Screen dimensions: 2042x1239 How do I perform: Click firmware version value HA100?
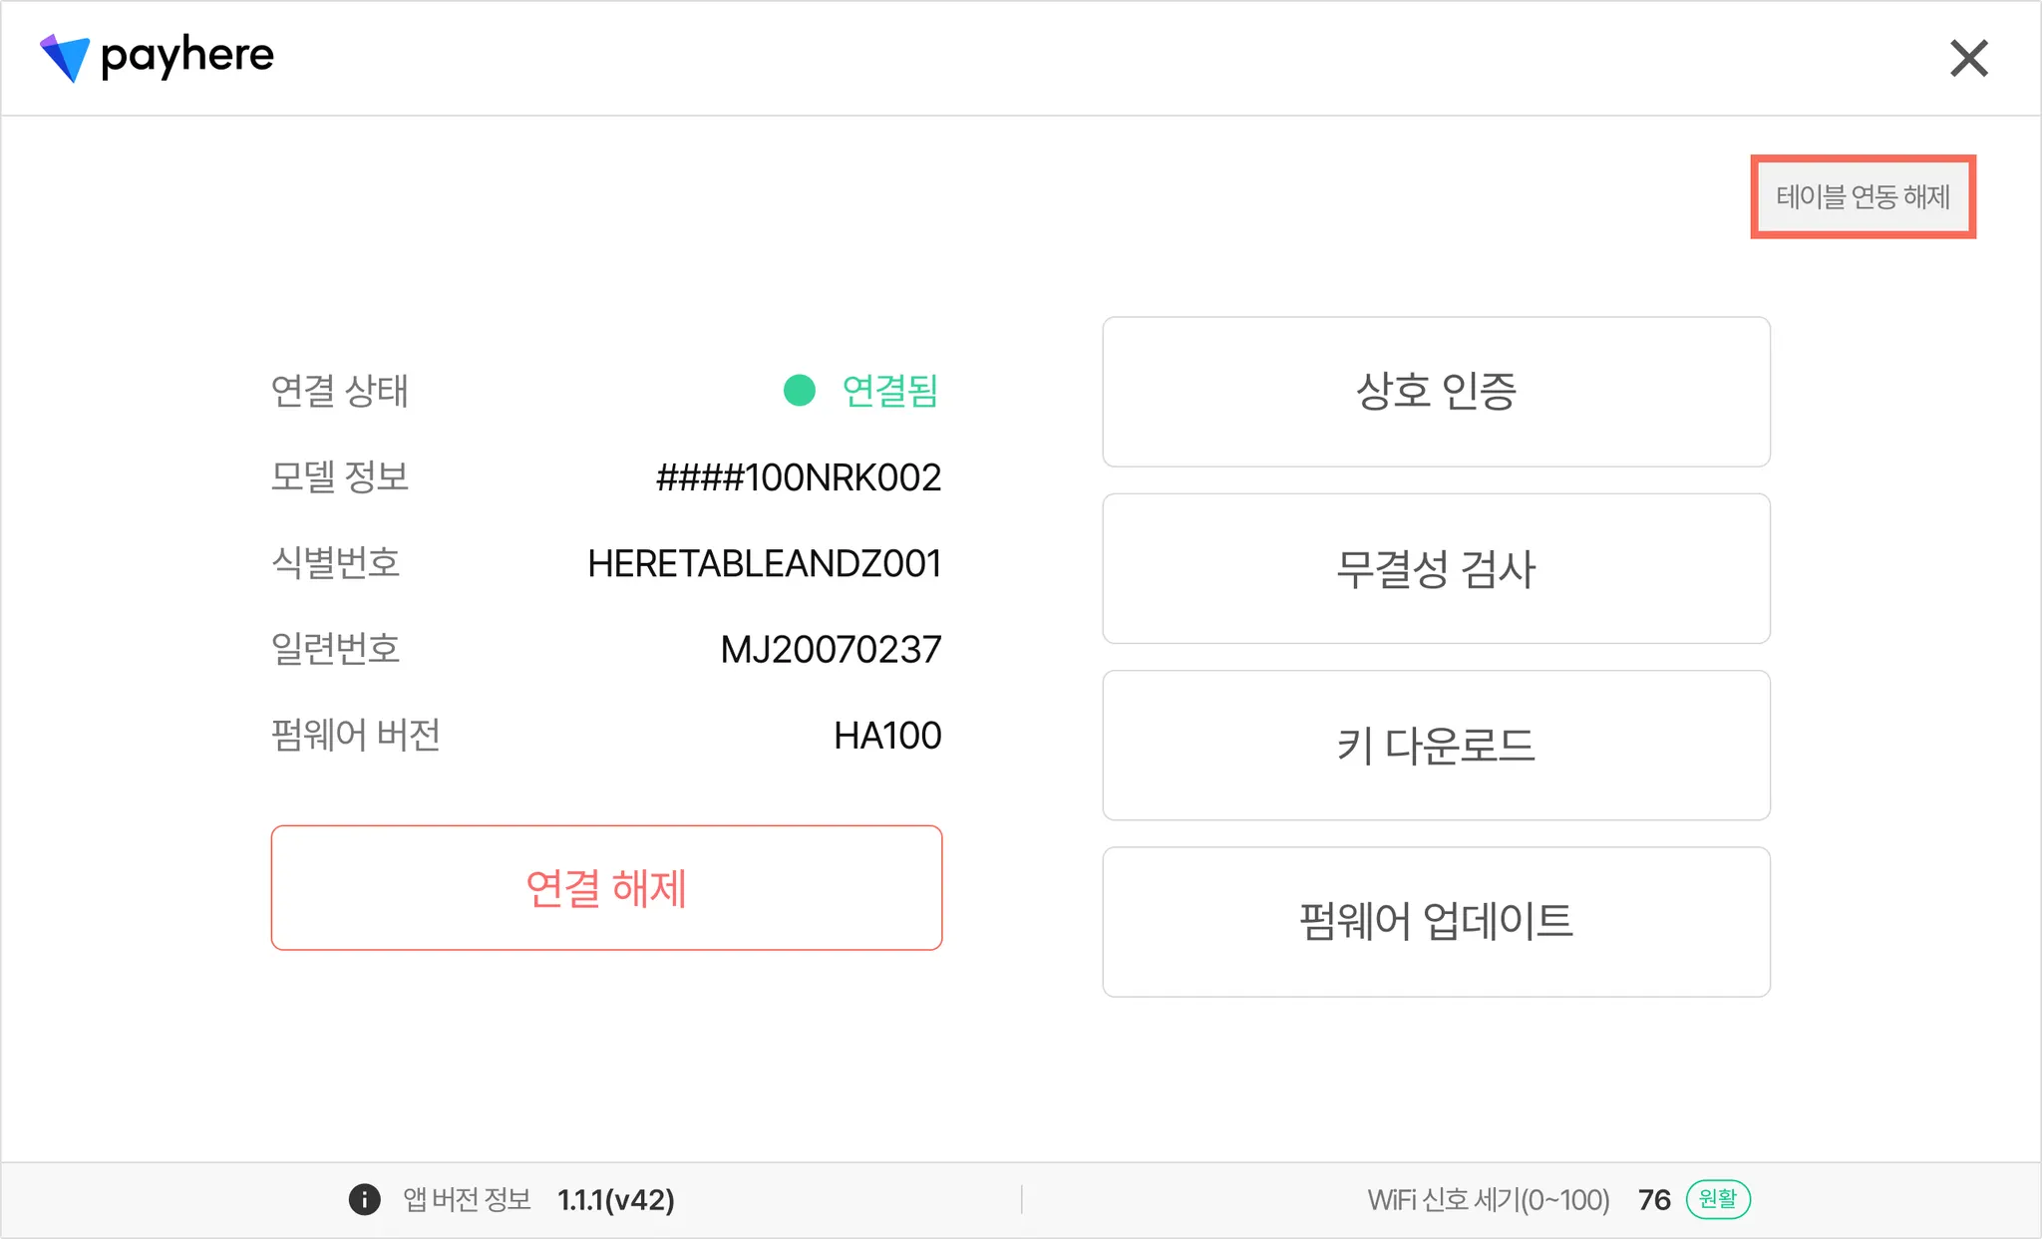pos(886,736)
